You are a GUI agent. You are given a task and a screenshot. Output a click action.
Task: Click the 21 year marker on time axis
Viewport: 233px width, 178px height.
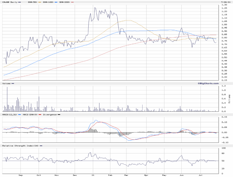93,175
